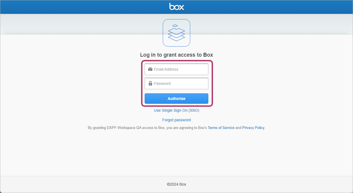Viewport: 353px width, 193px height.
Task: Open the Terms of Service link
Action: (x=221, y=128)
